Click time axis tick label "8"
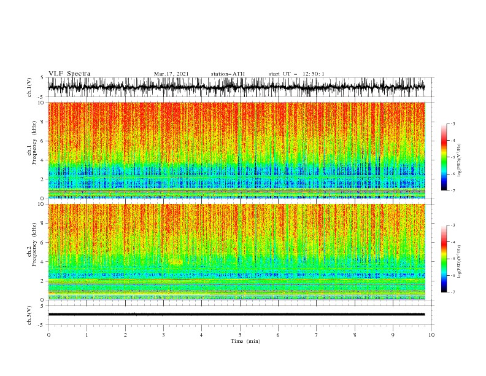 coord(355,335)
